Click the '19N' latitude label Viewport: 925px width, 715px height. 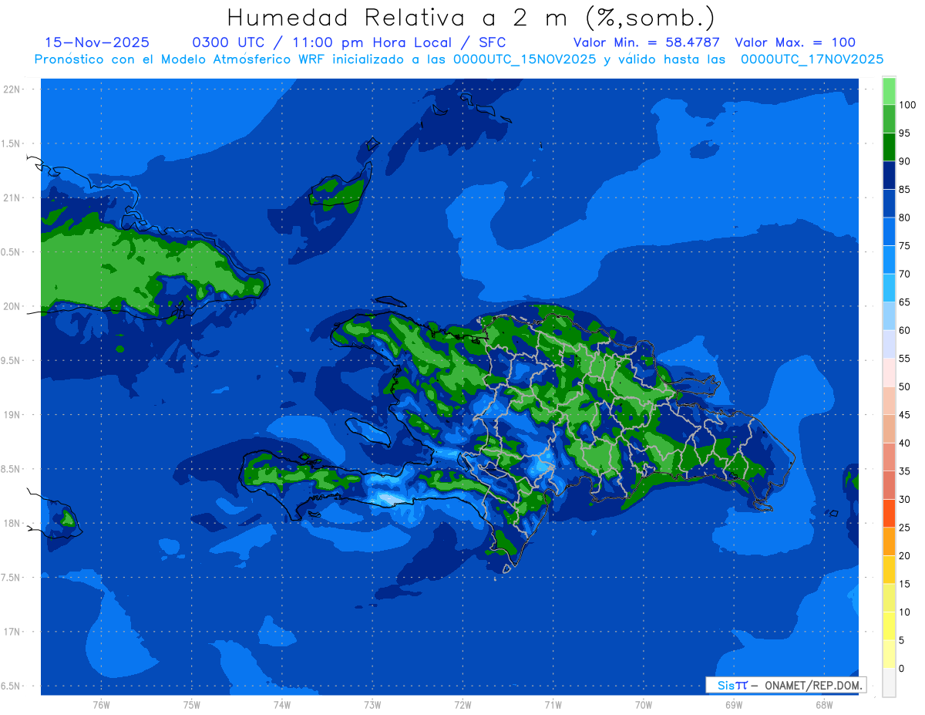coord(11,414)
